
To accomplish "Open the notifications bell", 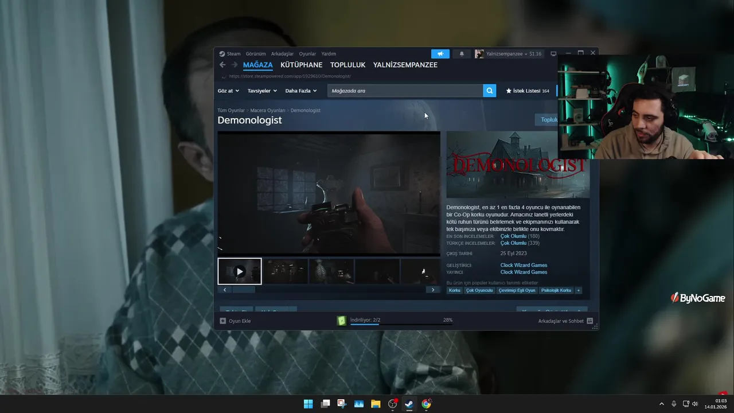I will pos(462,54).
